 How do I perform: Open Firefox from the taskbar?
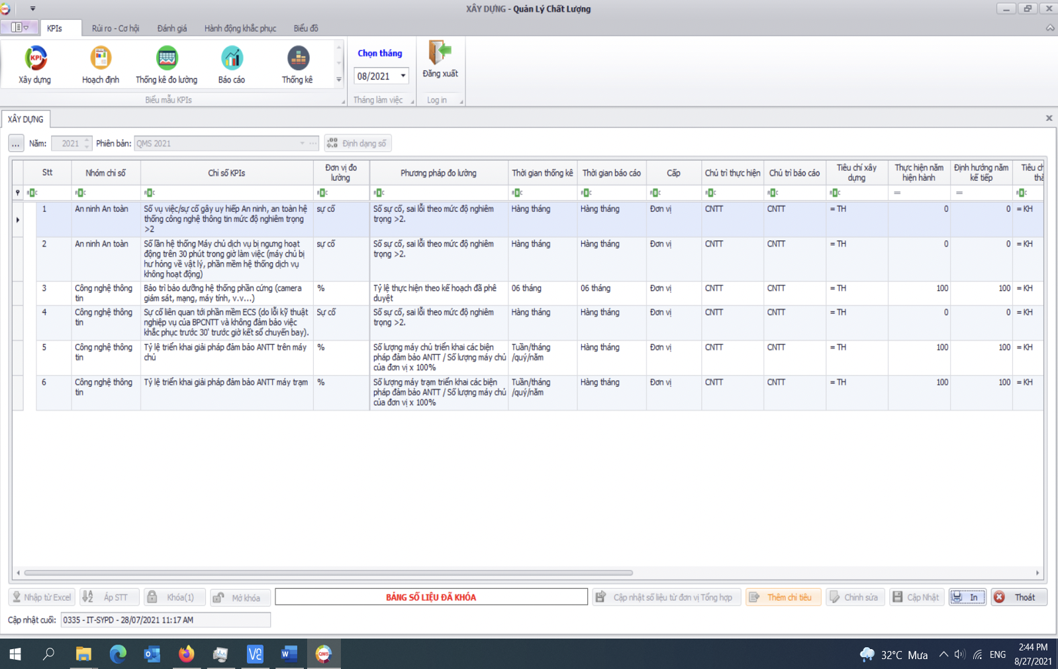coord(186,654)
